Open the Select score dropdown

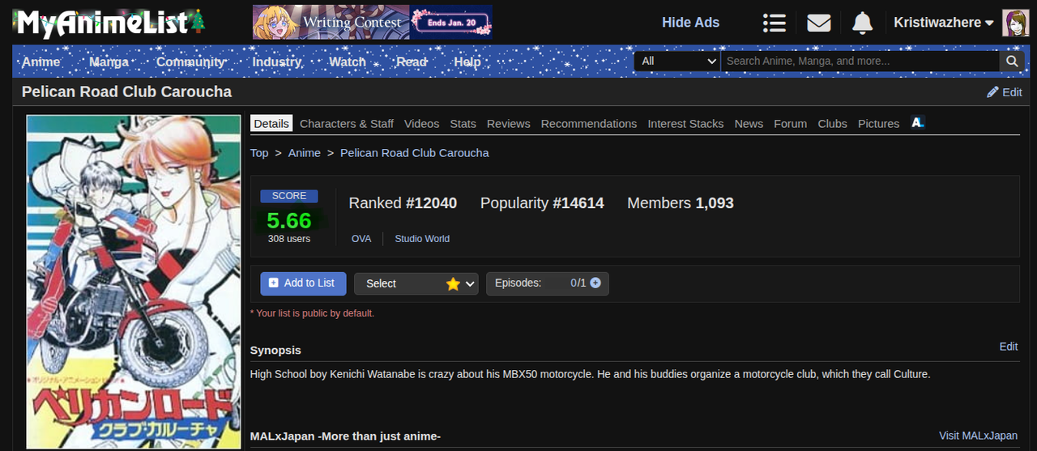(416, 283)
